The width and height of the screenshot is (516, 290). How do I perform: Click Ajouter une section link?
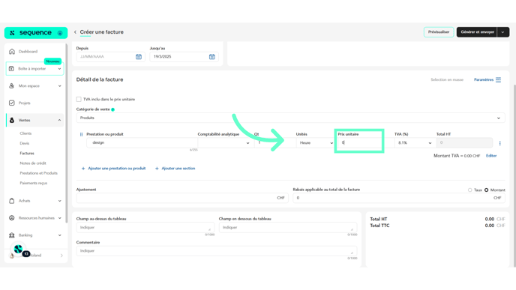click(x=178, y=169)
